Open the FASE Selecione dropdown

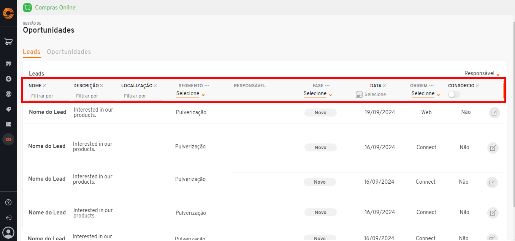coord(318,94)
